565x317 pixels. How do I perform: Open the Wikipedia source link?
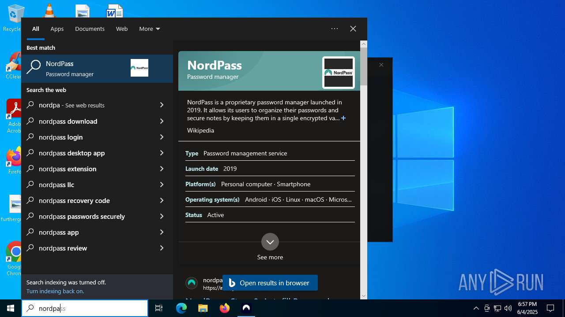point(200,130)
